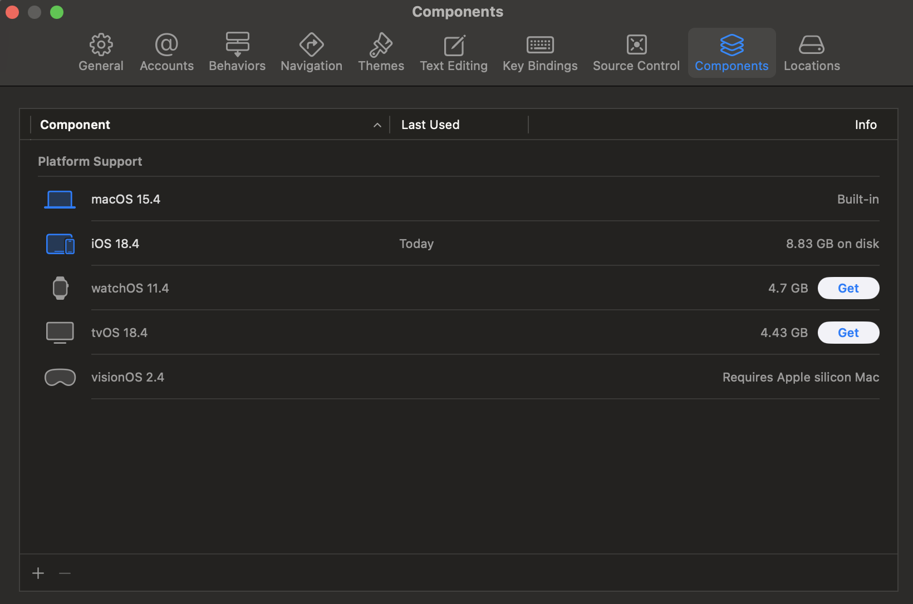Screen dimensions: 913x604
Task: Click the Key Bindings tab label
Action: pos(540,66)
